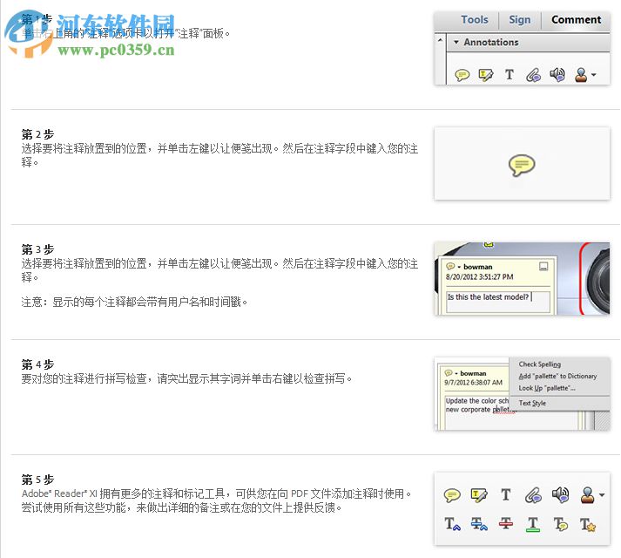Select Highlight Text tool in step 5 toolbar

click(479, 495)
